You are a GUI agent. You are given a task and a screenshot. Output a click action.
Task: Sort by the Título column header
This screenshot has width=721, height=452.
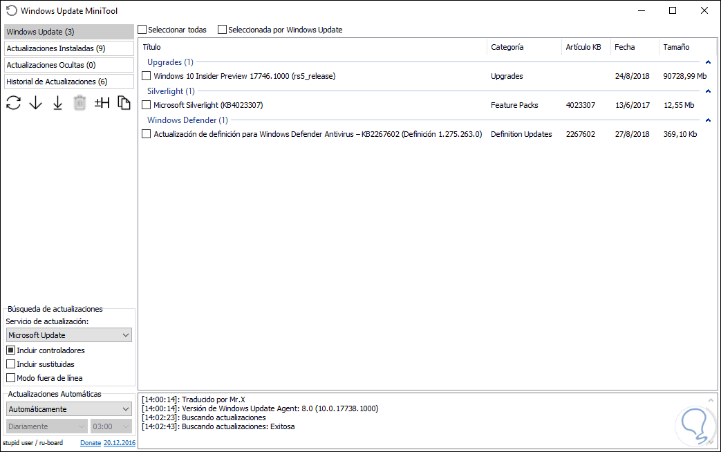pyautogui.click(x=312, y=47)
